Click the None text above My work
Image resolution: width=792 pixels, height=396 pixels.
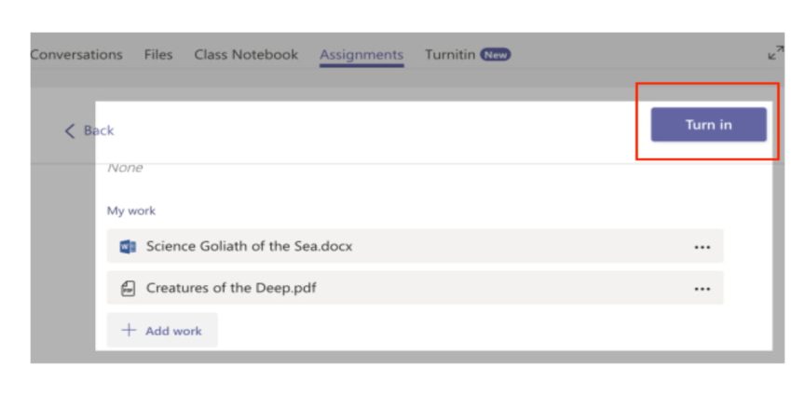point(124,170)
